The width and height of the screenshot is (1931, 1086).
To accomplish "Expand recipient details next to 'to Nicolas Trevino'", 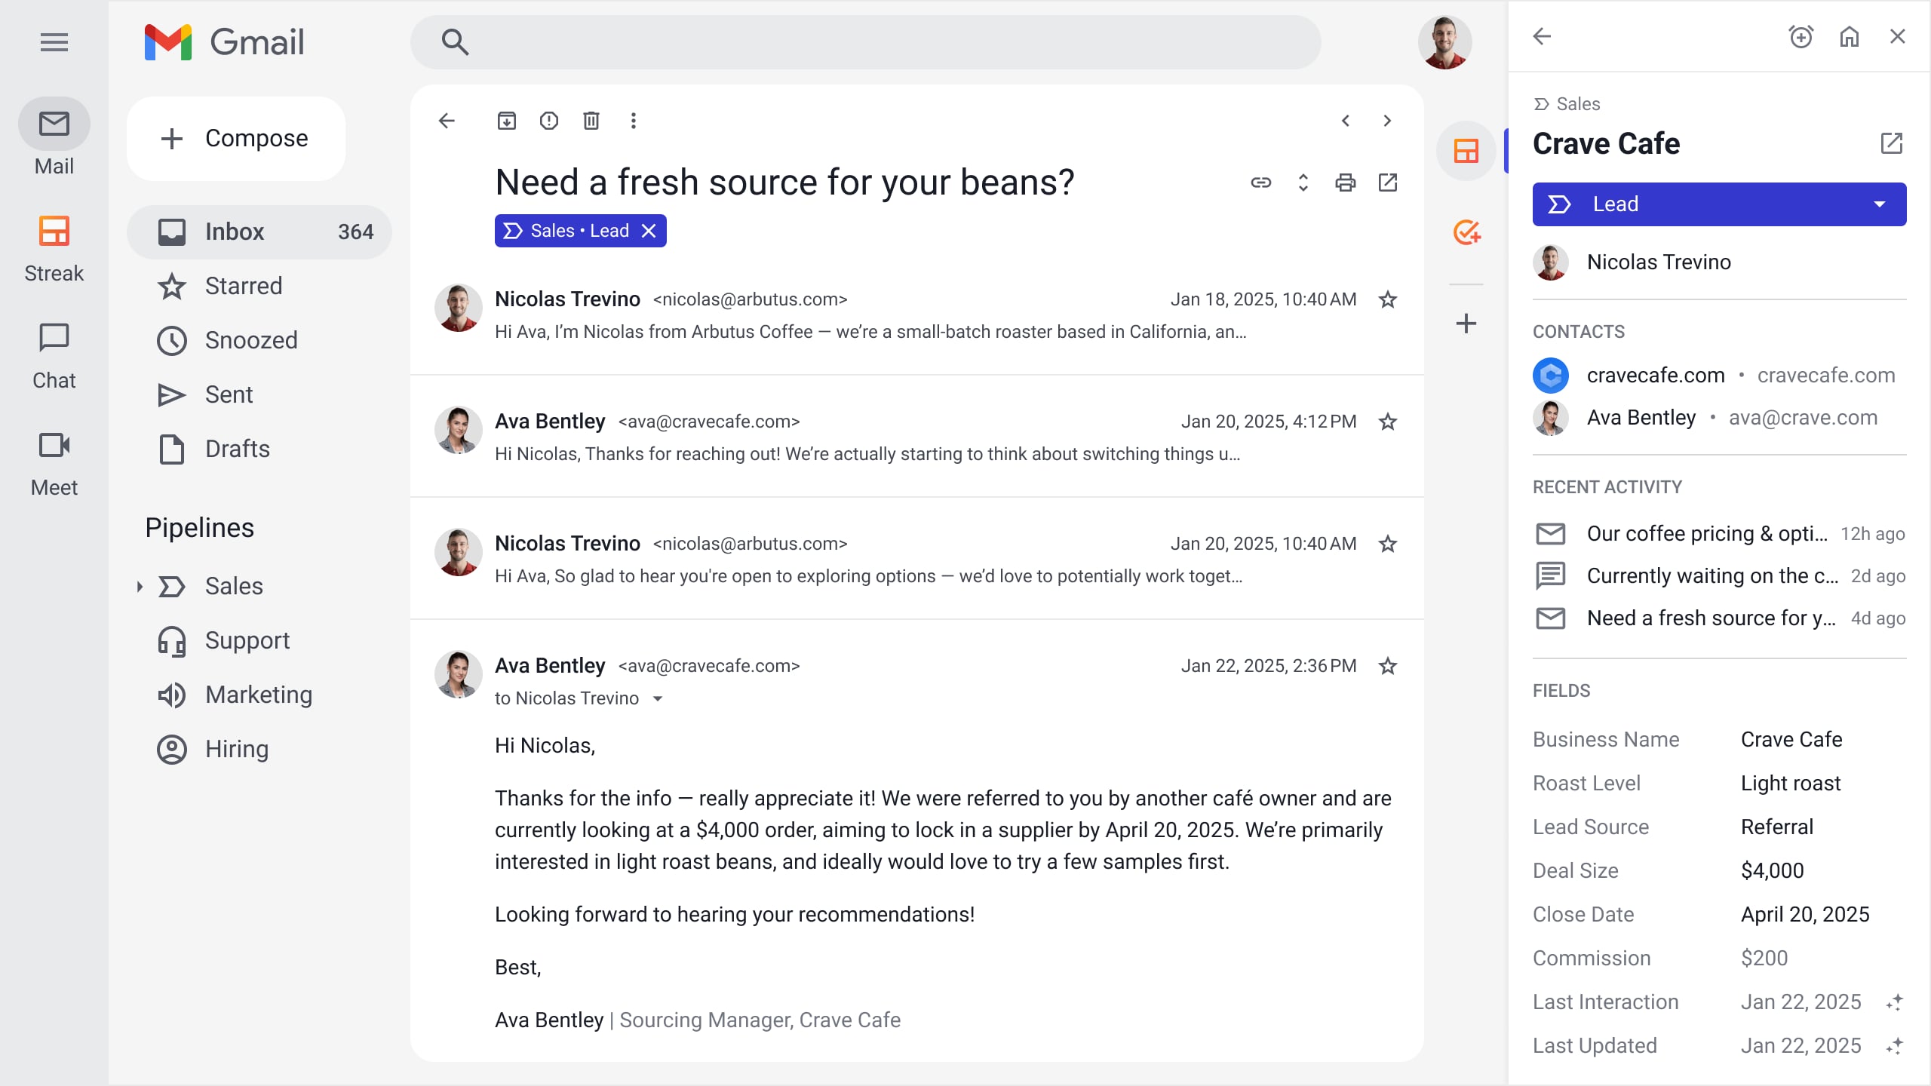I will [658, 698].
